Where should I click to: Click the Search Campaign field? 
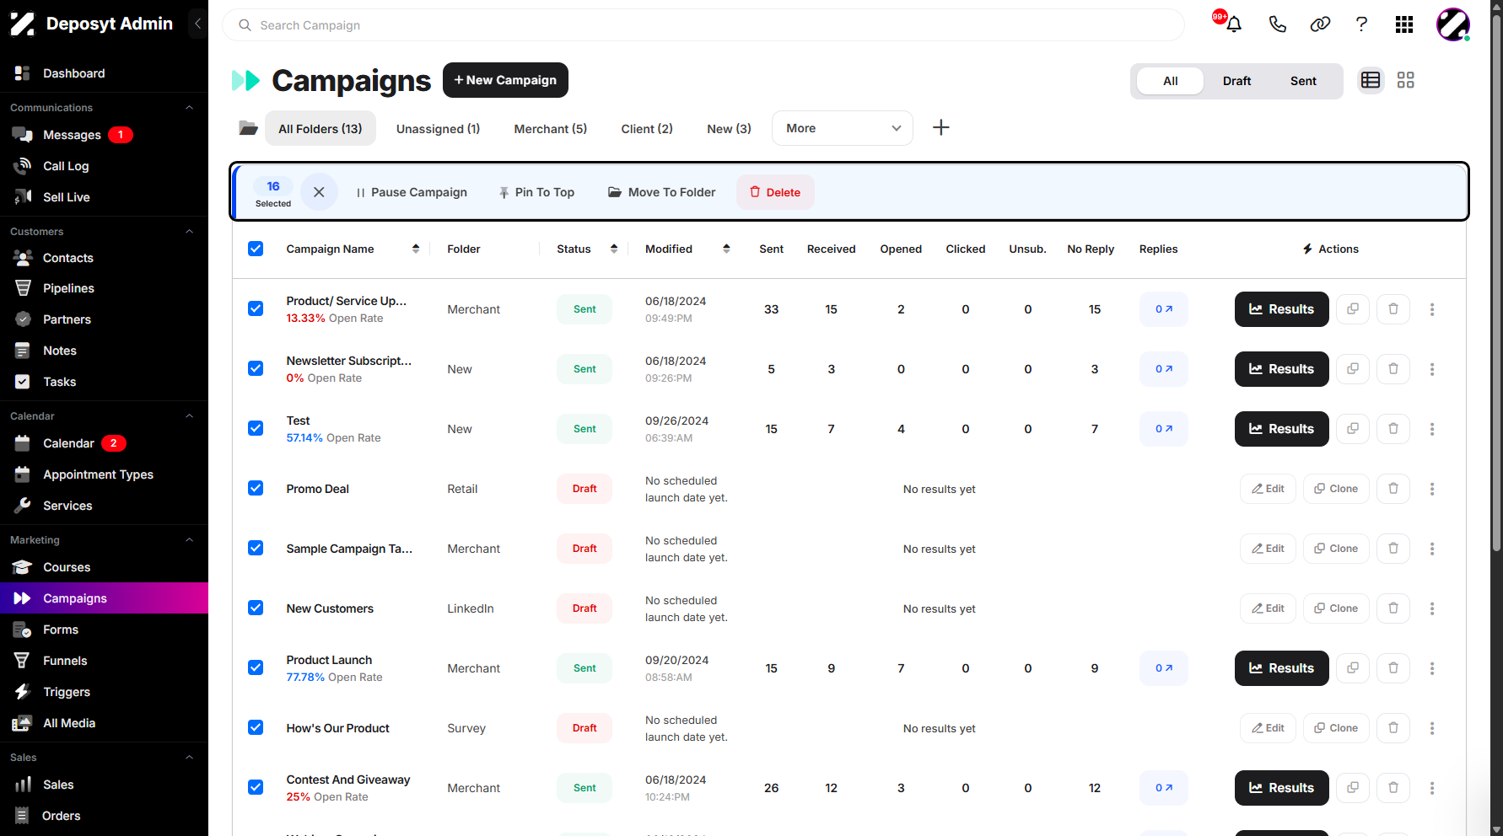[703, 25]
